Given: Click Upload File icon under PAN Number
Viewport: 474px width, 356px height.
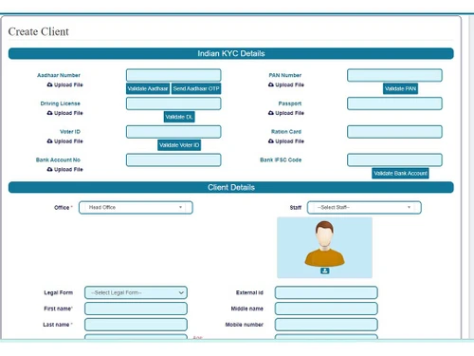Looking at the screenshot, I should [271, 84].
